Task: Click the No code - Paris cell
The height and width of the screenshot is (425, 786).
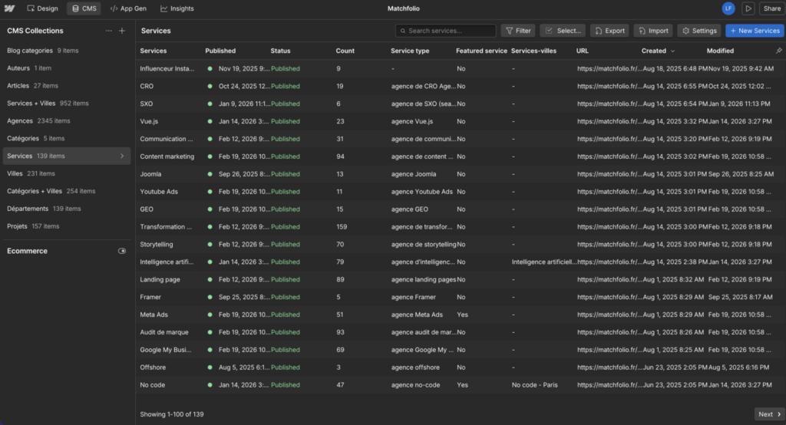Action: click(534, 385)
